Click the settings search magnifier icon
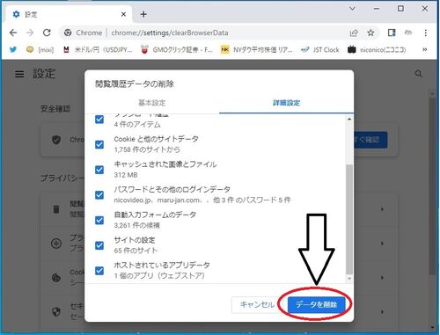The width and height of the screenshot is (440, 335). tap(419, 74)
